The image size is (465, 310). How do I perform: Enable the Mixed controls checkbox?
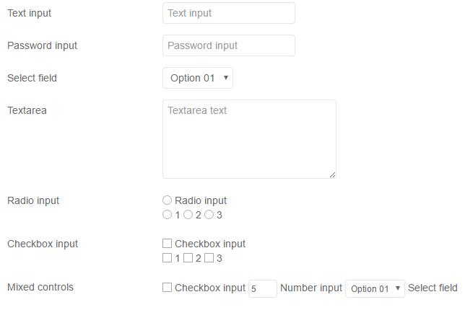[x=168, y=288]
